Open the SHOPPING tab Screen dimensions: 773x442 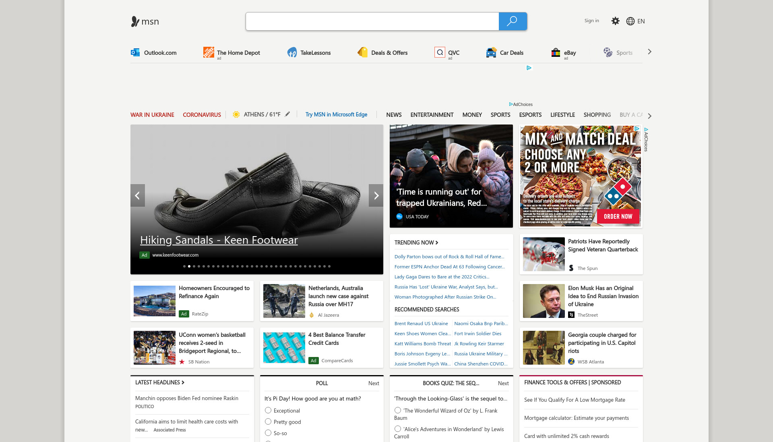tap(597, 115)
